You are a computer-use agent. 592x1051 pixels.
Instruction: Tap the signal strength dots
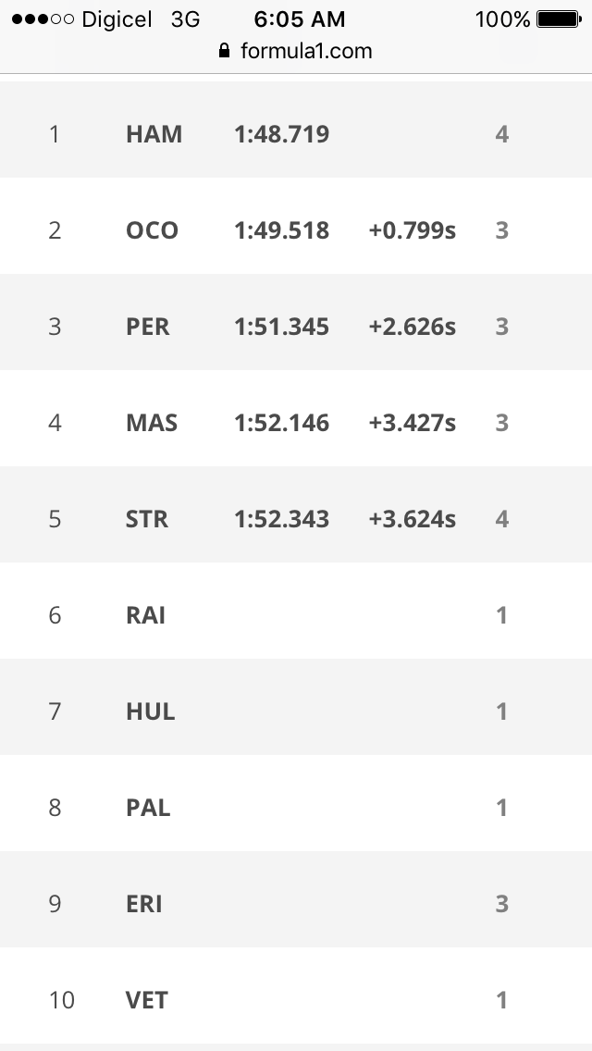pos(42,19)
